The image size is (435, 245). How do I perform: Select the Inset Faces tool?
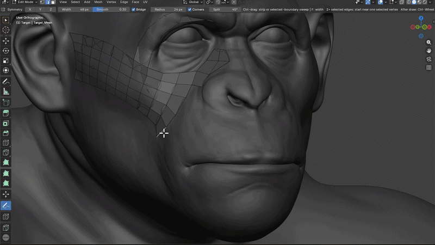(6, 124)
